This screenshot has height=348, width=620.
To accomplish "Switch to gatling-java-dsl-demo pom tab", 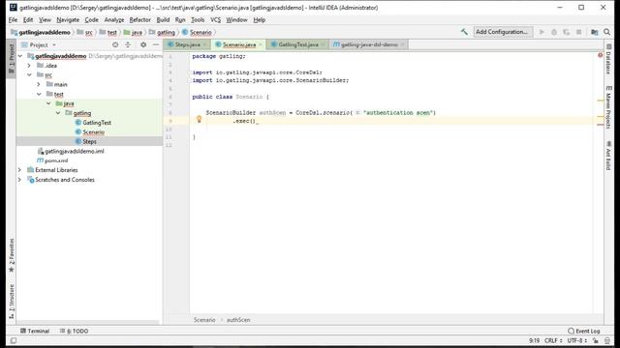I will click(x=369, y=45).
